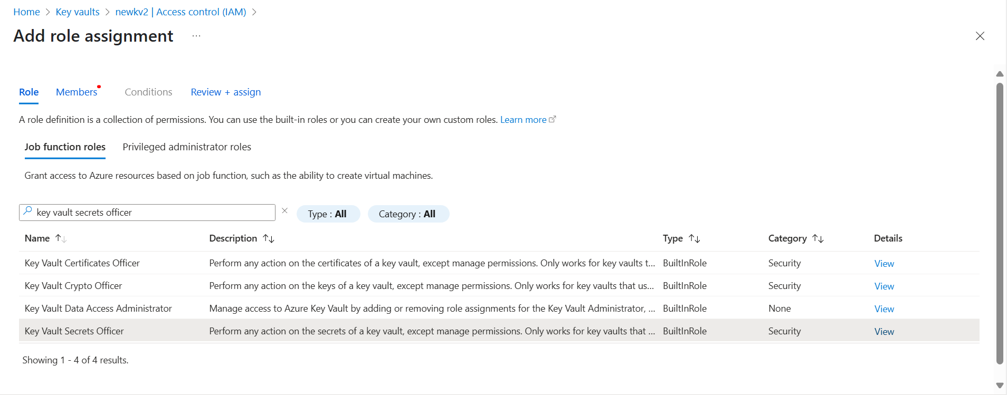The image size is (1007, 395).
Task: Open the Type : All filter
Action: point(328,214)
